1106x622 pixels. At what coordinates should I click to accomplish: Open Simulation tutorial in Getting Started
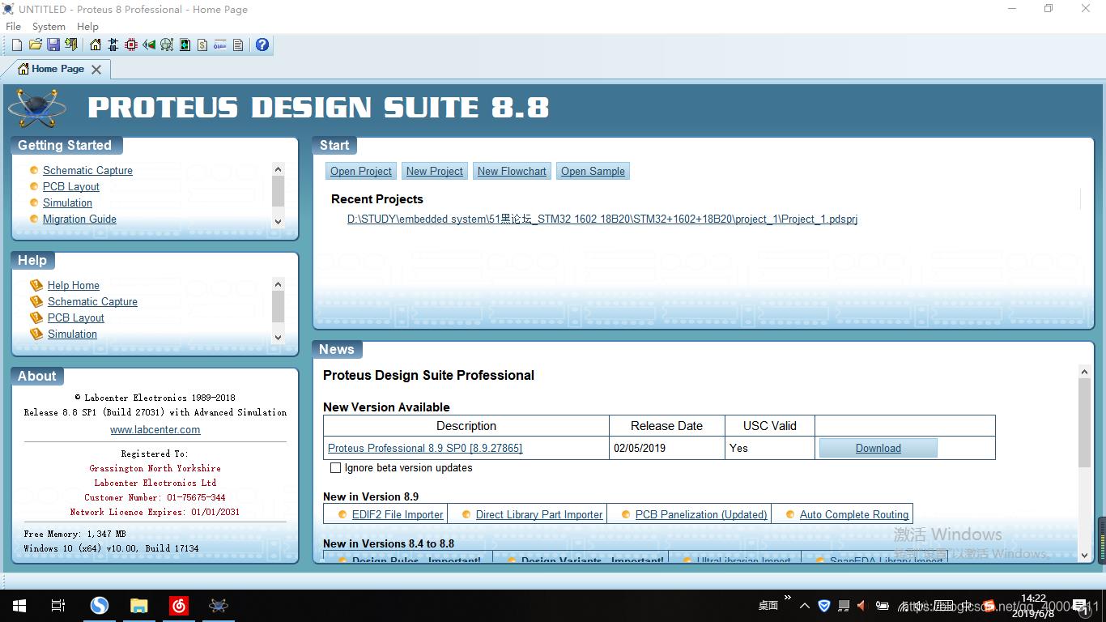point(67,202)
